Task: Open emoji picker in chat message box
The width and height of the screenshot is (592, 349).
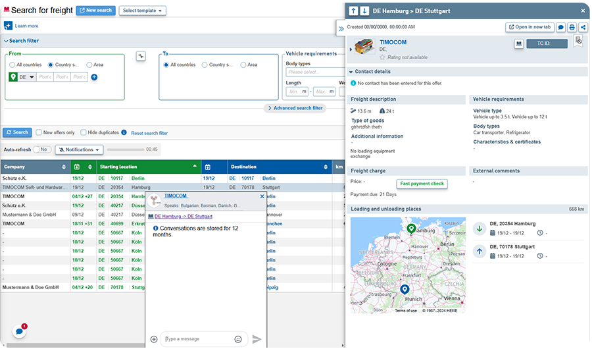Action: click(x=238, y=339)
